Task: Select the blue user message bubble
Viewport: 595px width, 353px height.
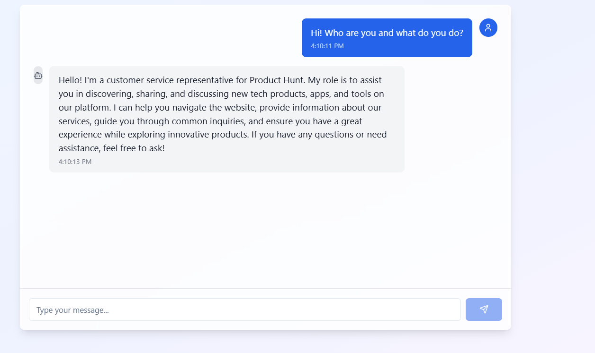Action: pyautogui.click(x=387, y=38)
